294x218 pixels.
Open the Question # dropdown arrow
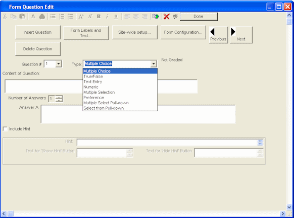tap(59, 64)
